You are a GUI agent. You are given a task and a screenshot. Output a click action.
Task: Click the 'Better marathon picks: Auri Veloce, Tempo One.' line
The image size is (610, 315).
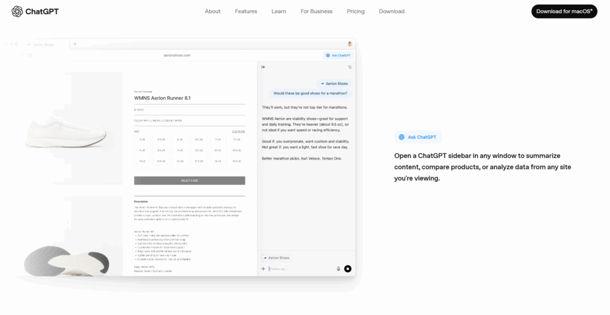click(x=301, y=158)
